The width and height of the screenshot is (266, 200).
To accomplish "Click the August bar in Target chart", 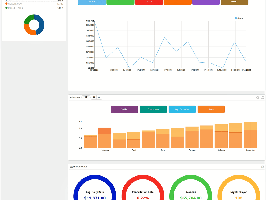I will pyautogui.click(x=192, y=137).
